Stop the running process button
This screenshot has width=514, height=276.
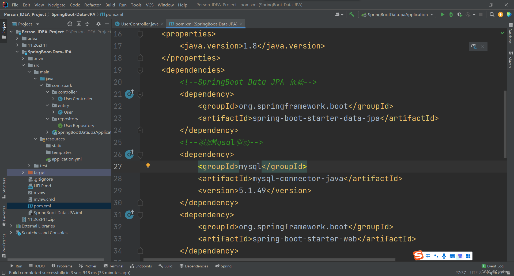coord(481,14)
